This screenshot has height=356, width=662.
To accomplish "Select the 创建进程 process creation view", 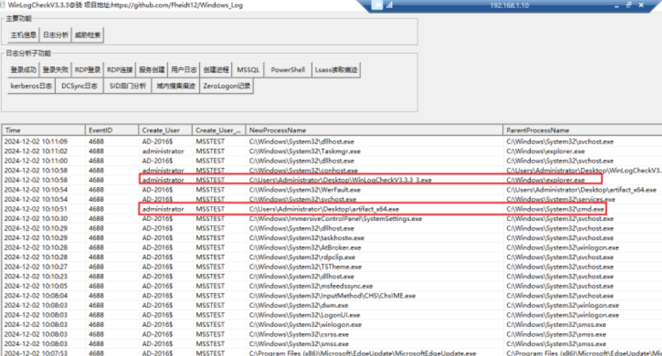I will tap(216, 70).
